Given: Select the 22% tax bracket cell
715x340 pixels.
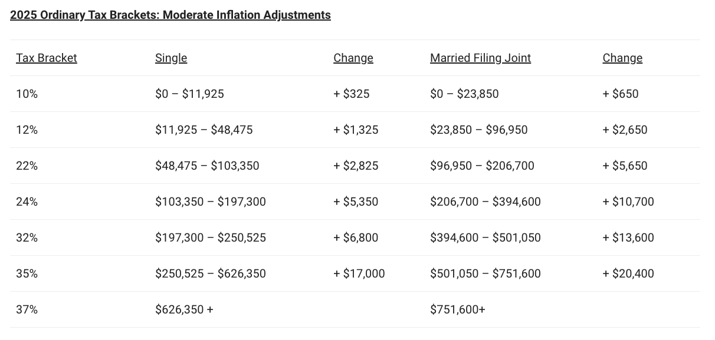Looking at the screenshot, I should (27, 166).
